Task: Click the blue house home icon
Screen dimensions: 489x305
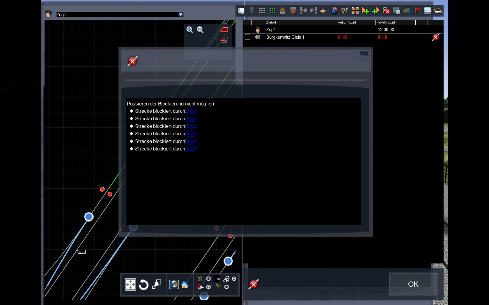Action: pyautogui.click(x=185, y=284)
